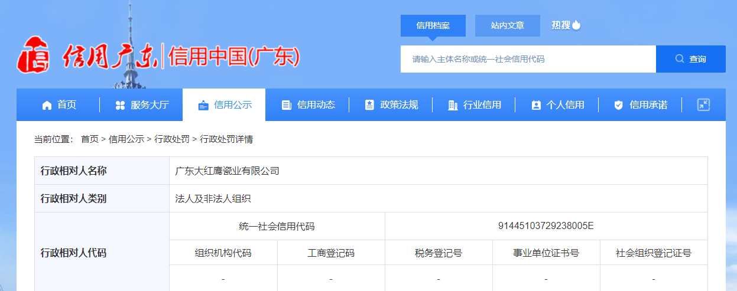Click the 事业单位证书号 column header
The height and width of the screenshot is (291, 737).
546,253
